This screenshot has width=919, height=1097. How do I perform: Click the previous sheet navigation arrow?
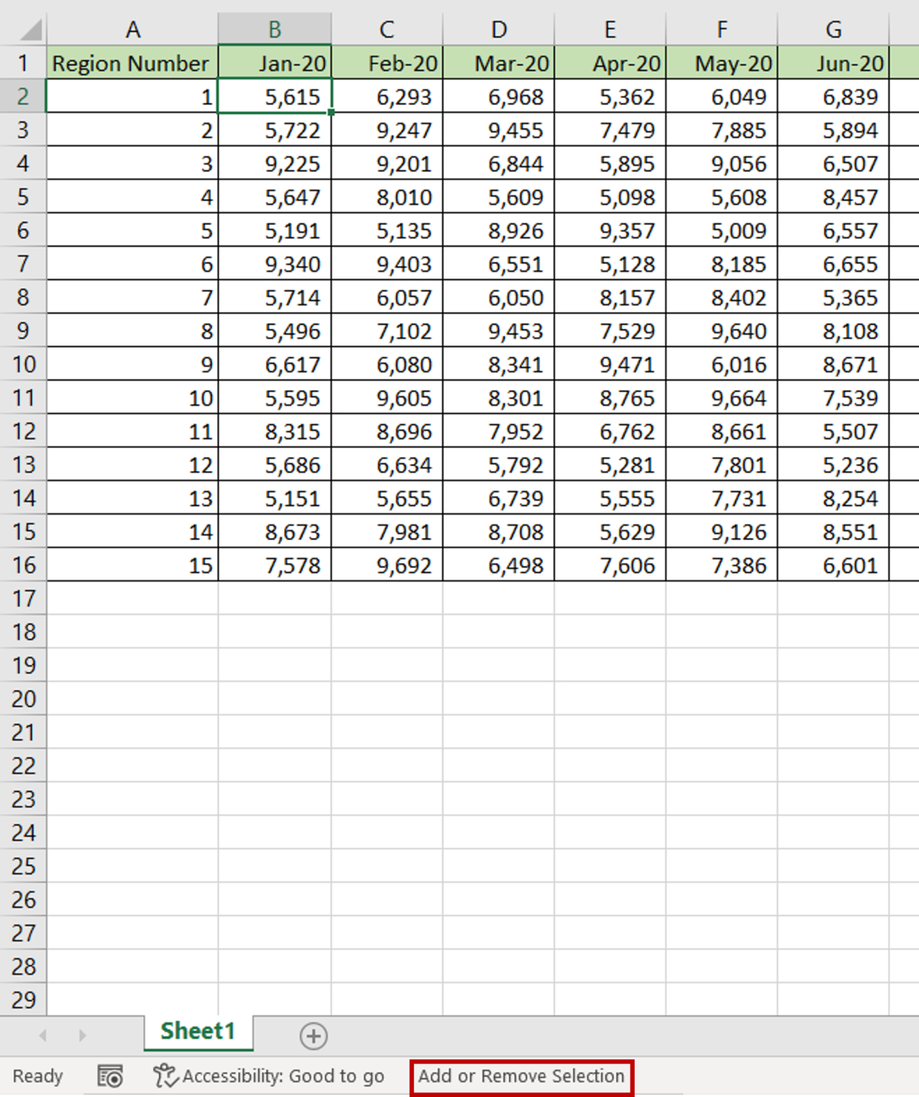pyautogui.click(x=44, y=1036)
